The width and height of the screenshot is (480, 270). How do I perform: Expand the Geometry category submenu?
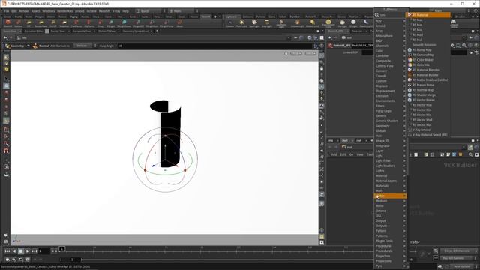coord(390,126)
